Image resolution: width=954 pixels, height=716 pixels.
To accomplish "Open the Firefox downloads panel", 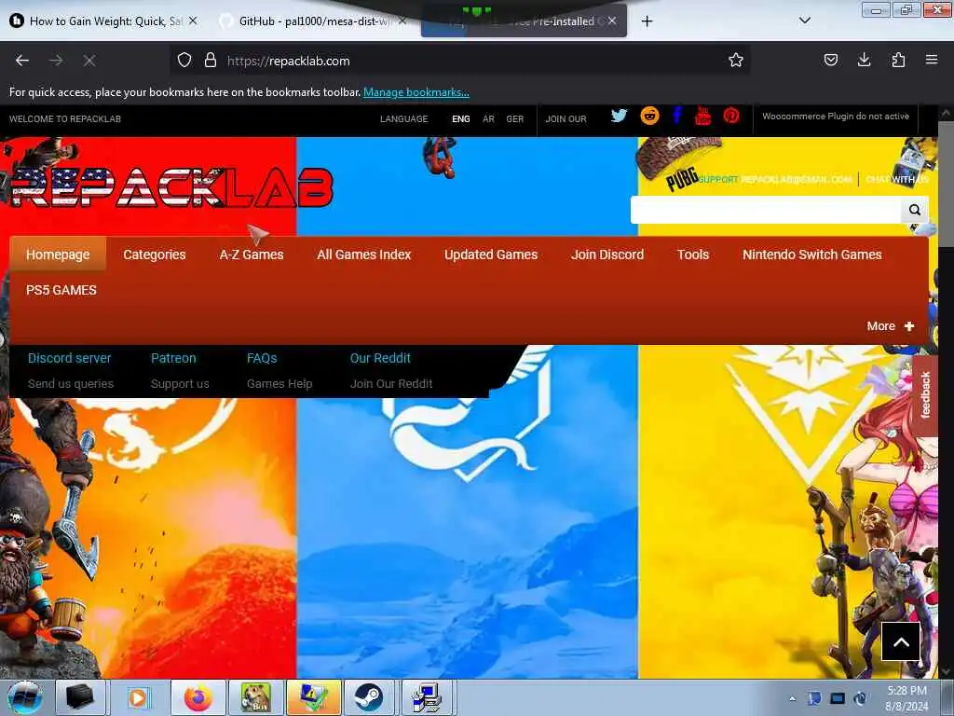I will point(864,61).
